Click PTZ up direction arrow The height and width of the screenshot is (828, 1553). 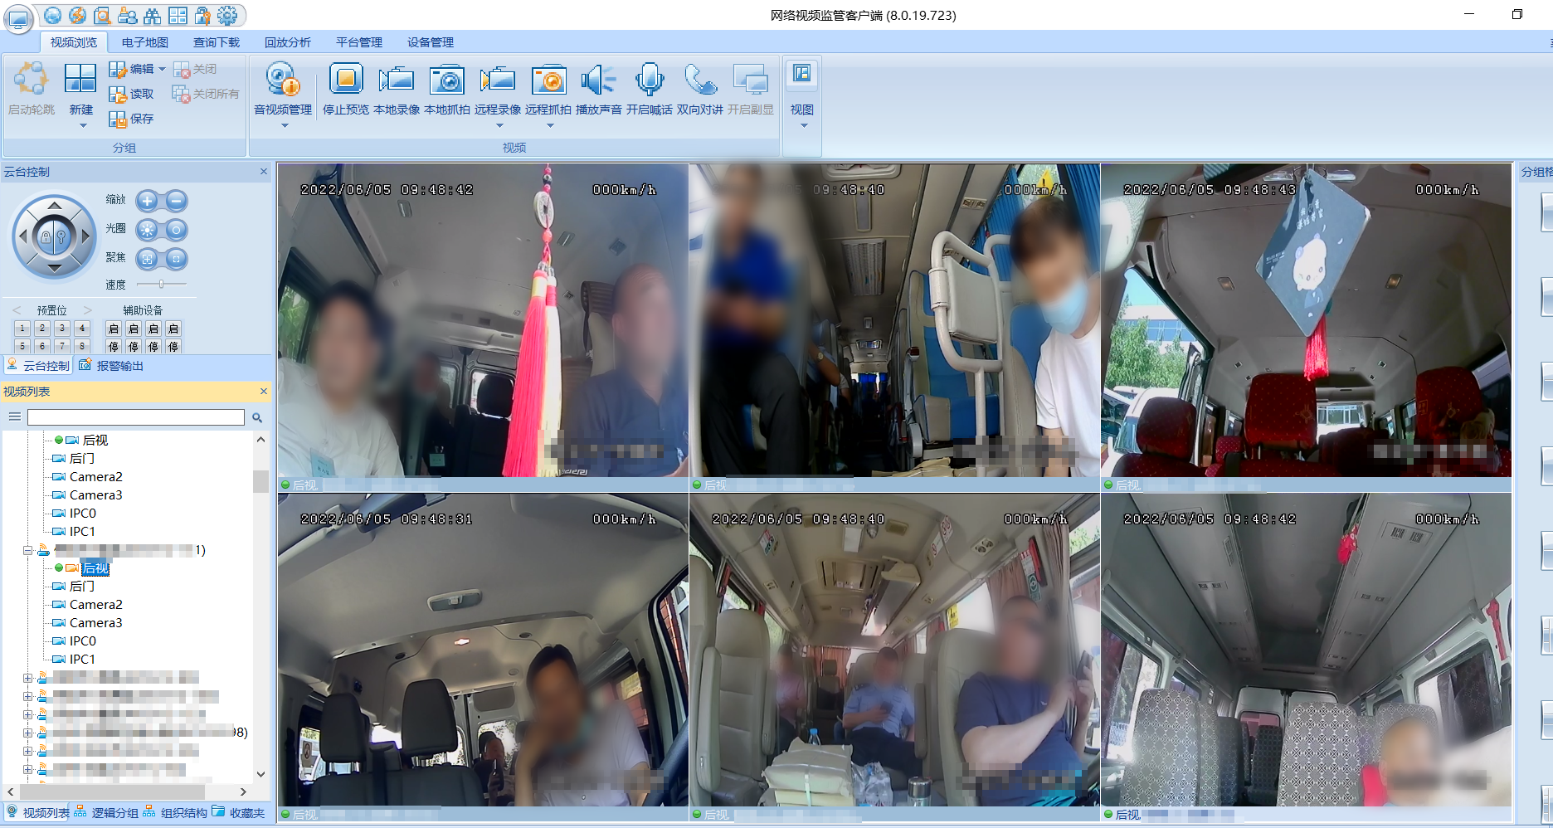[55, 205]
